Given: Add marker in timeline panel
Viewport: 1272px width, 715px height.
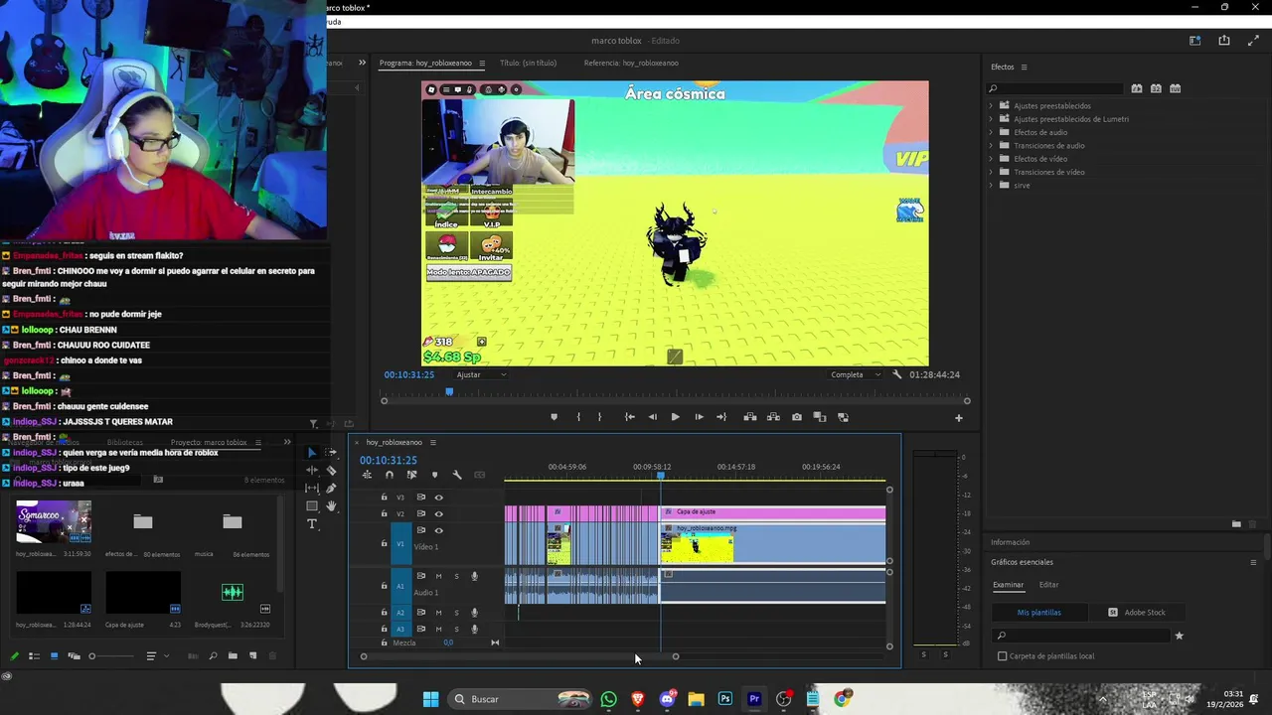Looking at the screenshot, I should [x=434, y=475].
